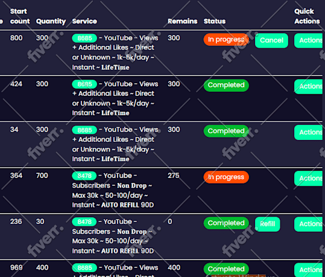
Task: Click the Service column header
Action: coord(84,21)
